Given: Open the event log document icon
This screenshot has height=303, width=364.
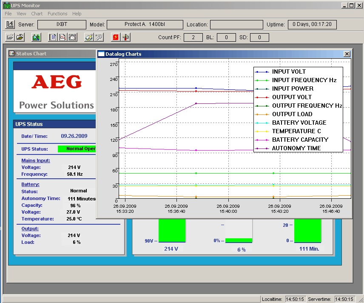Looking at the screenshot, I should pyautogui.click(x=53, y=37).
